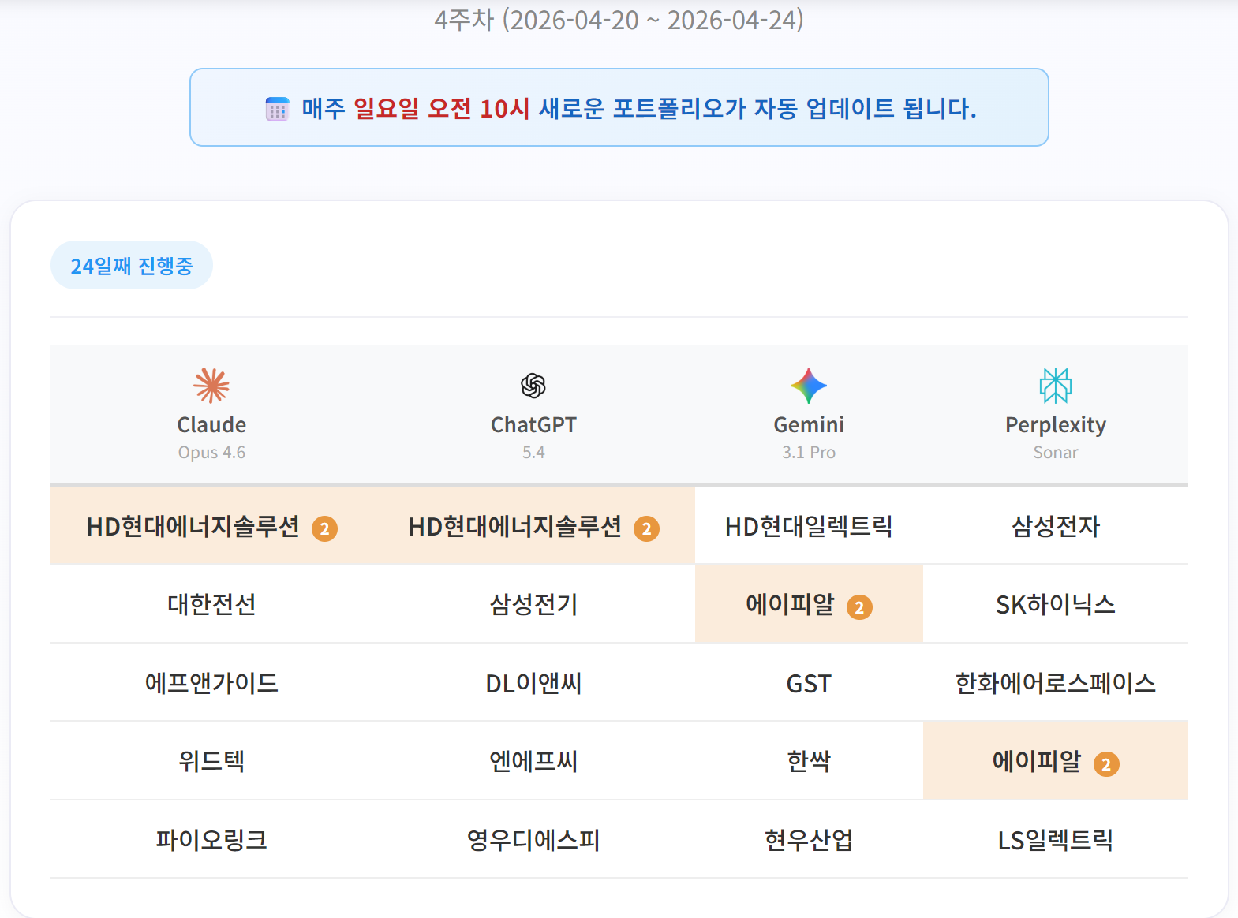1238x918 pixels.
Task: Click the calendar icon in update notice
Action: [277, 109]
